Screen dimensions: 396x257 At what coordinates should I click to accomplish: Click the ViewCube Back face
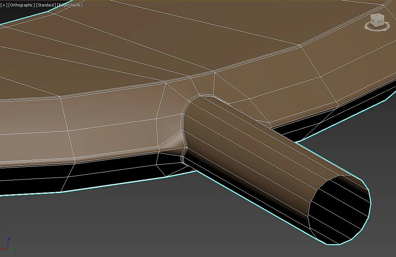[x=380, y=21]
